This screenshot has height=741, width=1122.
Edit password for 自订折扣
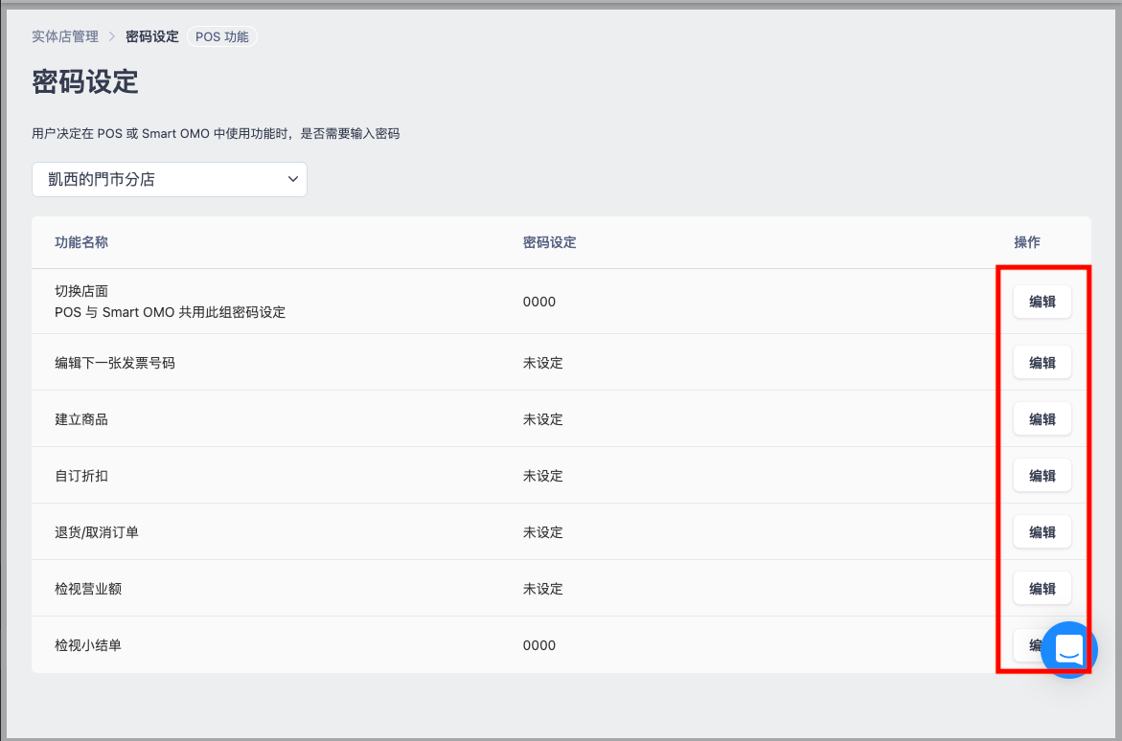[x=1042, y=476]
